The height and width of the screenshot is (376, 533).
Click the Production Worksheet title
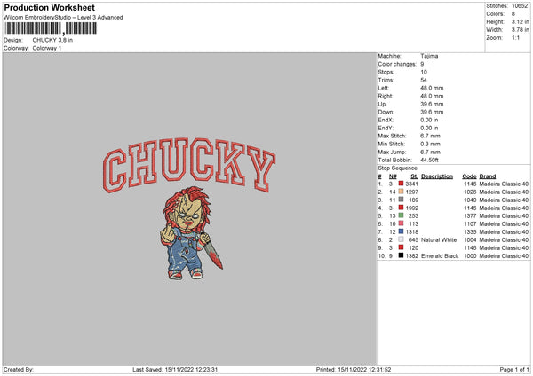49,7
